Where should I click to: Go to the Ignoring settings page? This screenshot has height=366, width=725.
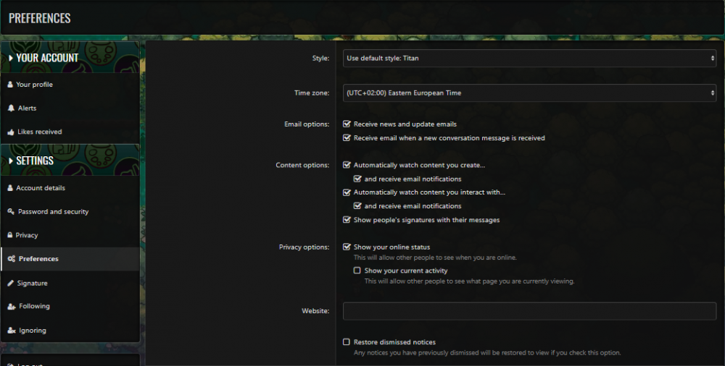[32, 331]
